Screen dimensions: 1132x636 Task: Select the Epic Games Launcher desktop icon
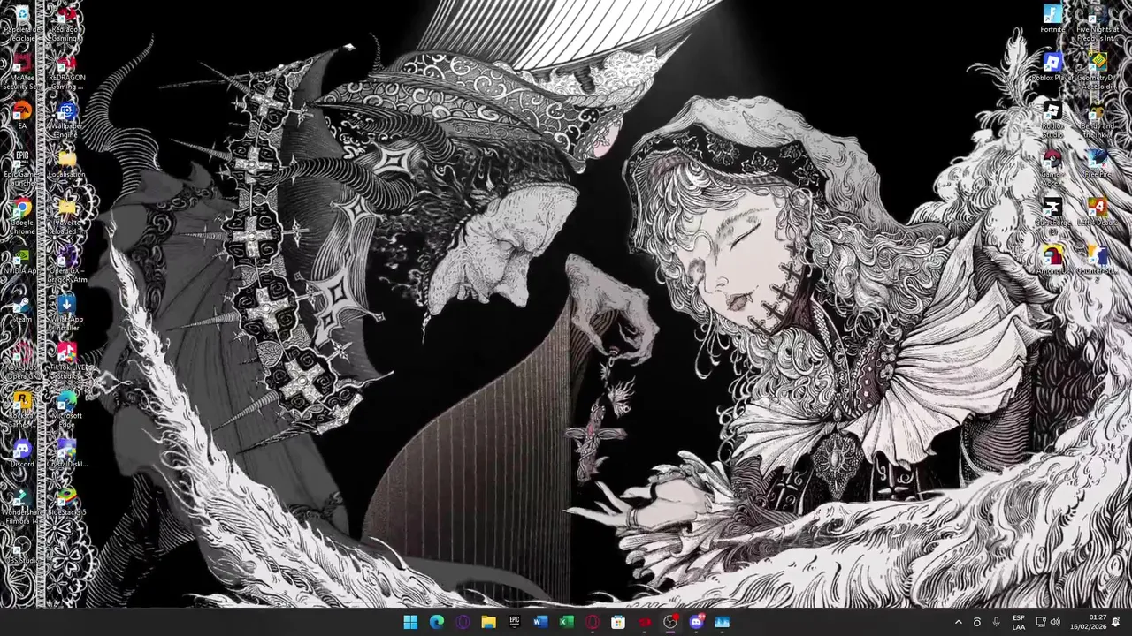22,168
